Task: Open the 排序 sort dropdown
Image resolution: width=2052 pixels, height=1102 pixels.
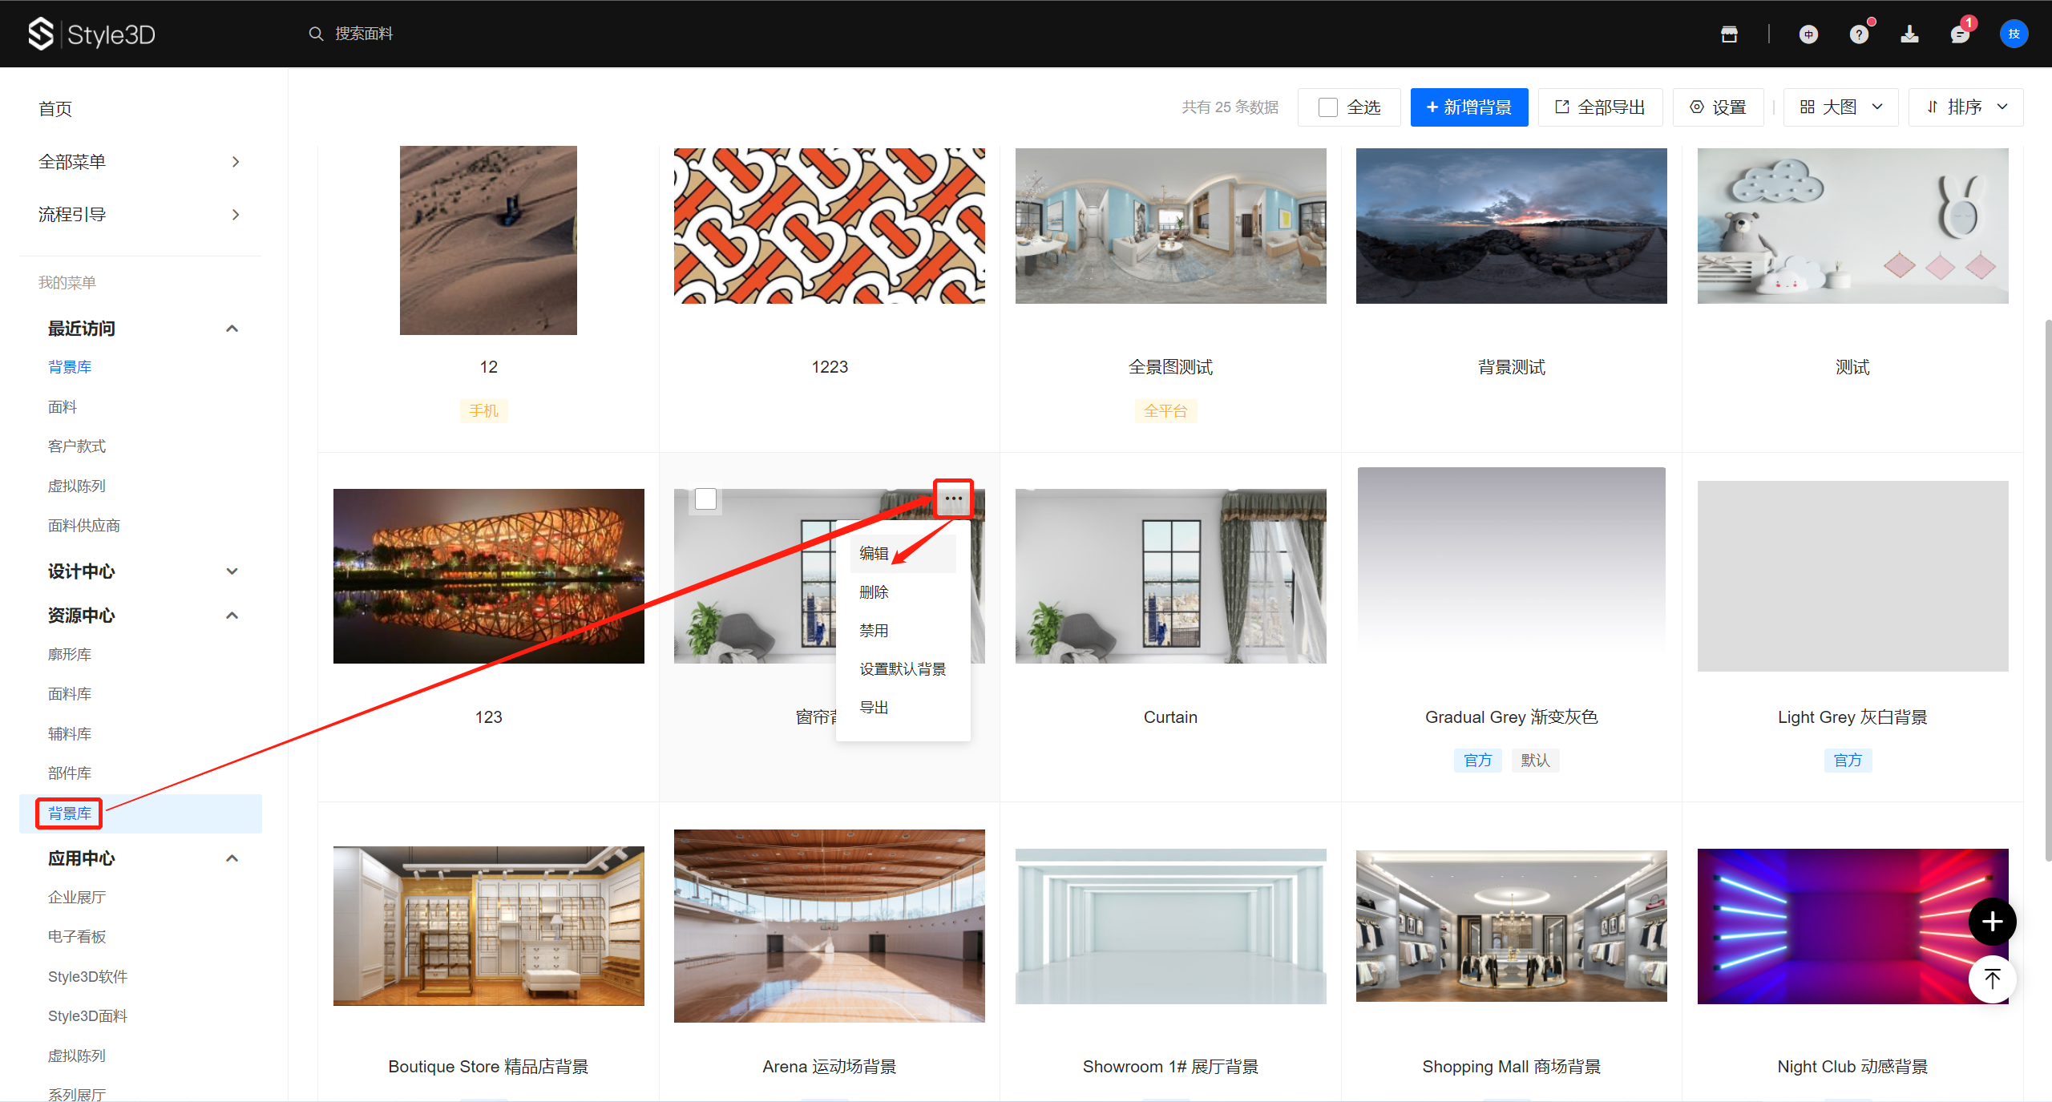Action: click(1965, 107)
